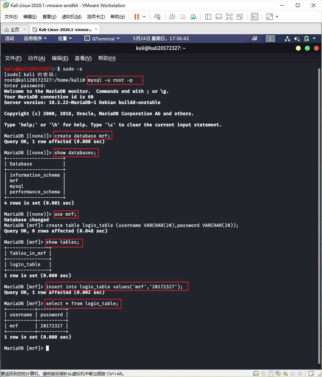Open the 位置 places dropdown
Screen dimensions: 322x377
click(x=65, y=38)
